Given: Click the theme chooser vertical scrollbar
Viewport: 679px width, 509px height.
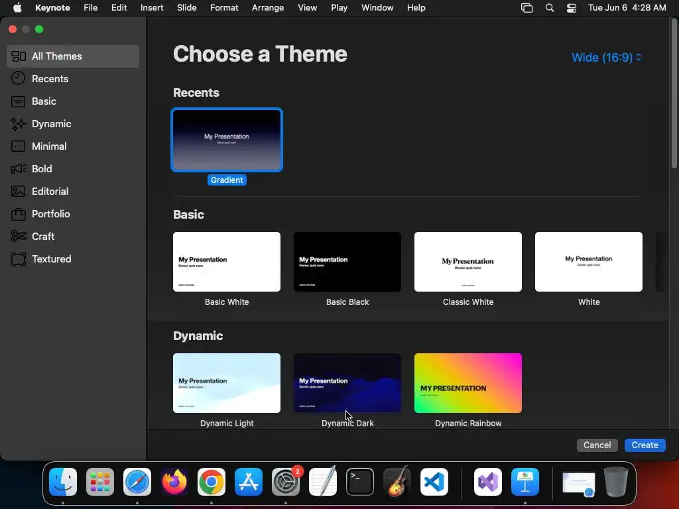Looking at the screenshot, I should click(x=674, y=94).
